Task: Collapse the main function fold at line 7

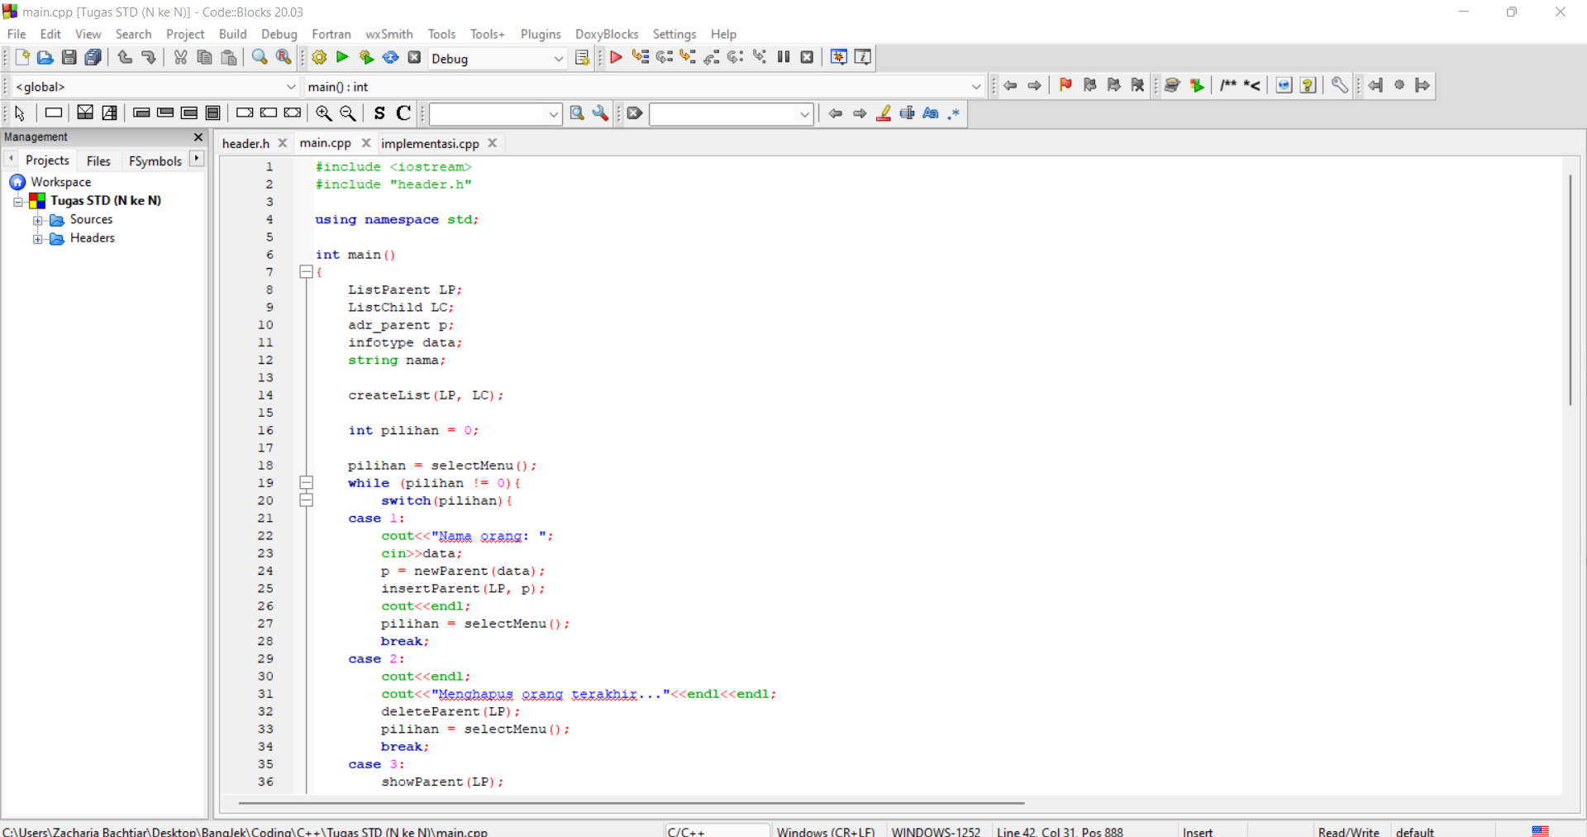Action: pyautogui.click(x=306, y=272)
